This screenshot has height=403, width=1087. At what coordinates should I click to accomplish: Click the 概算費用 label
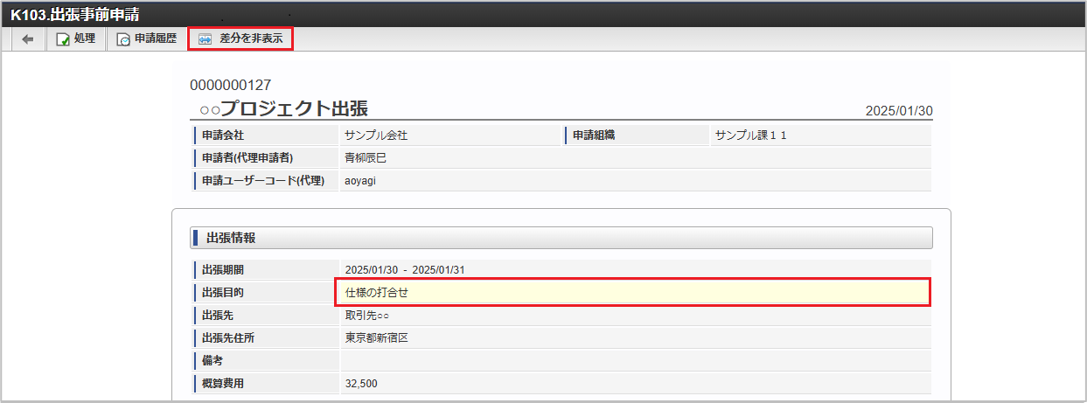click(223, 383)
